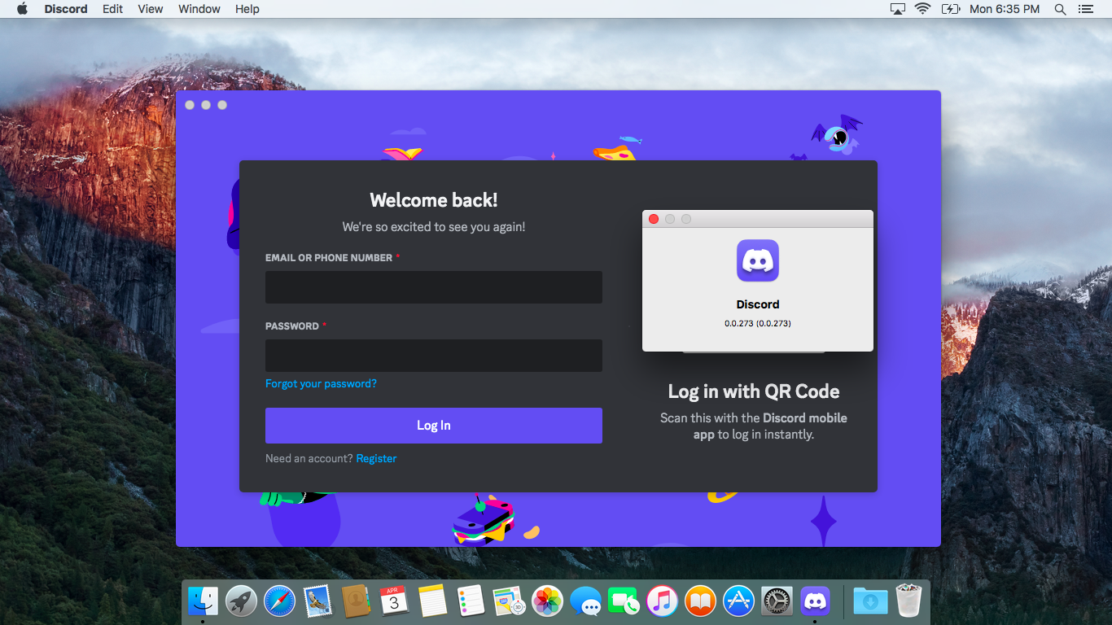Open the View menu
This screenshot has width=1112, height=625.
[151, 9]
